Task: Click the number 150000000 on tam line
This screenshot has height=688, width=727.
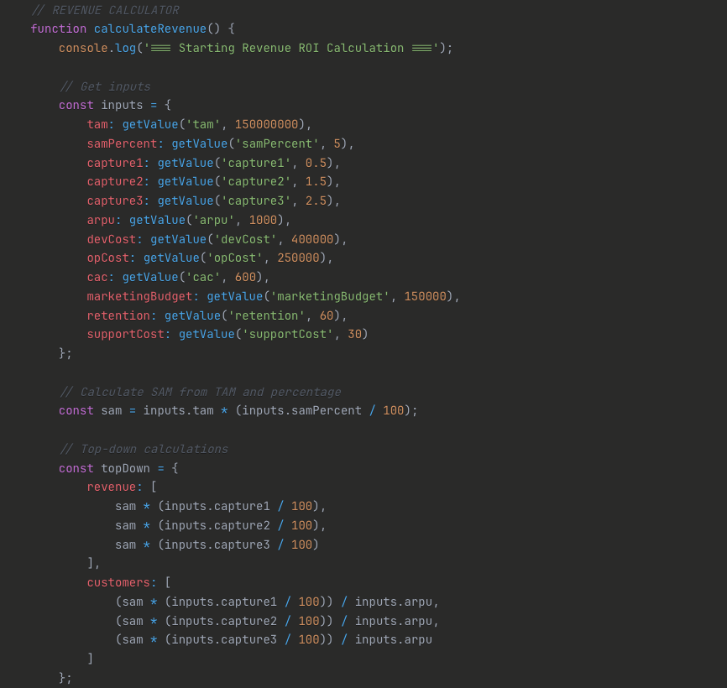Action: pos(267,125)
